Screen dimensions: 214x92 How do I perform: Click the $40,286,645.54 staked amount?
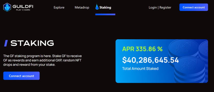(150, 60)
